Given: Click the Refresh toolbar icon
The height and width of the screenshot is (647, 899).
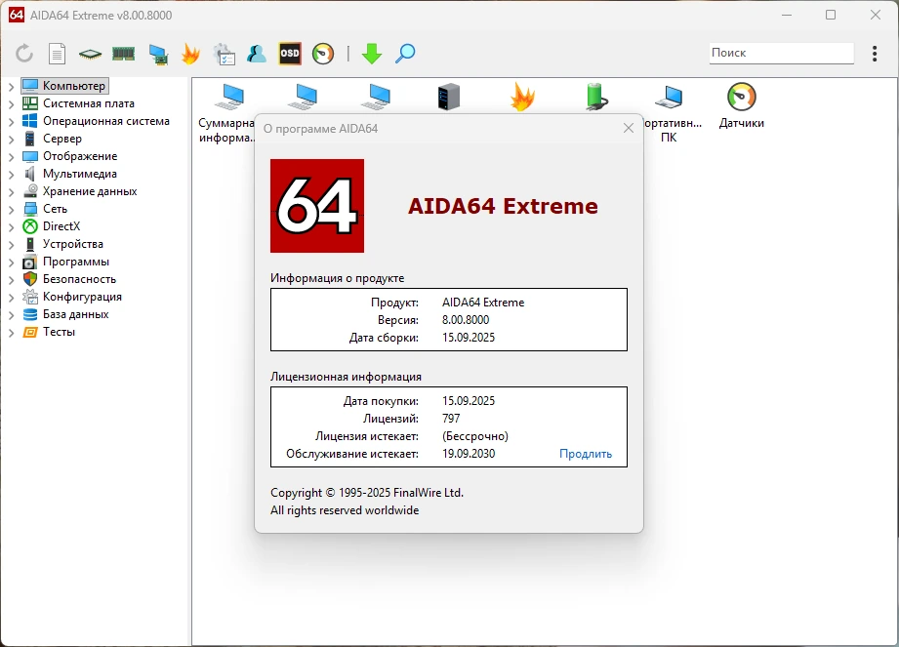Looking at the screenshot, I should click(x=24, y=54).
